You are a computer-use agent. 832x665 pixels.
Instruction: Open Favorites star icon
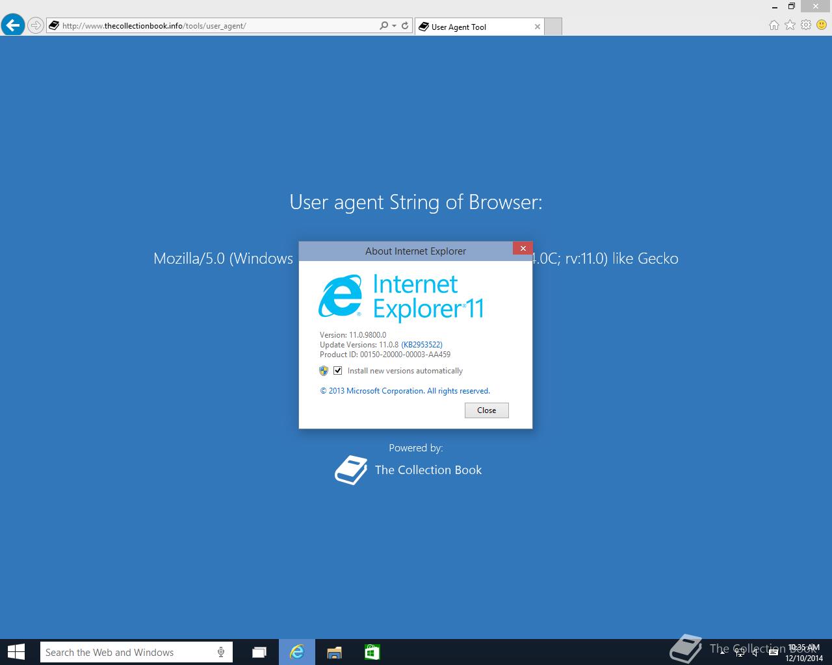(x=790, y=25)
